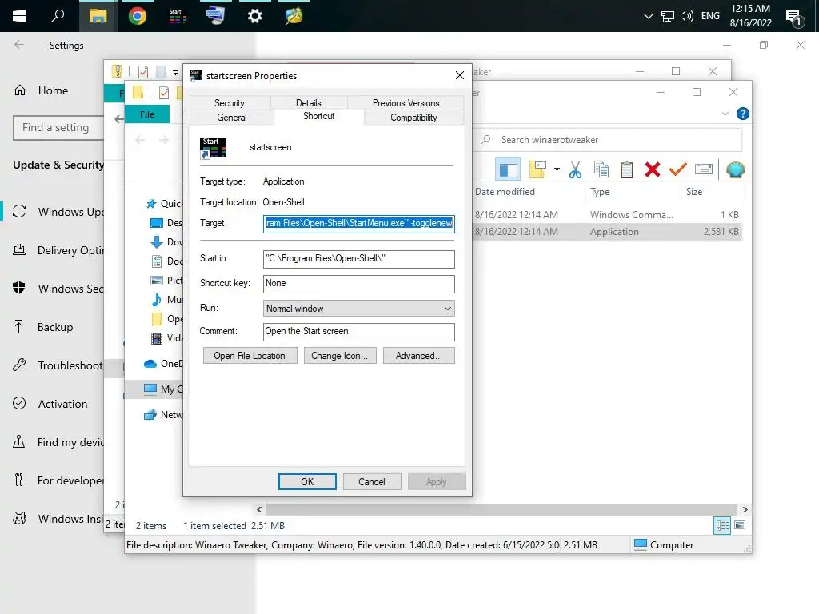Viewport: 819px width, 614px height.
Task: Click the Start in input field
Action: 359,258
